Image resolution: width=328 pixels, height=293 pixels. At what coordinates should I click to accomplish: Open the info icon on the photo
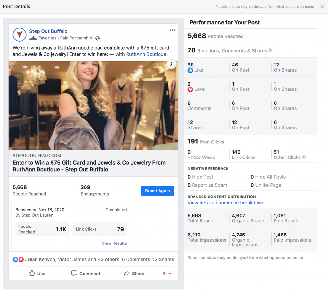pyautogui.click(x=171, y=64)
